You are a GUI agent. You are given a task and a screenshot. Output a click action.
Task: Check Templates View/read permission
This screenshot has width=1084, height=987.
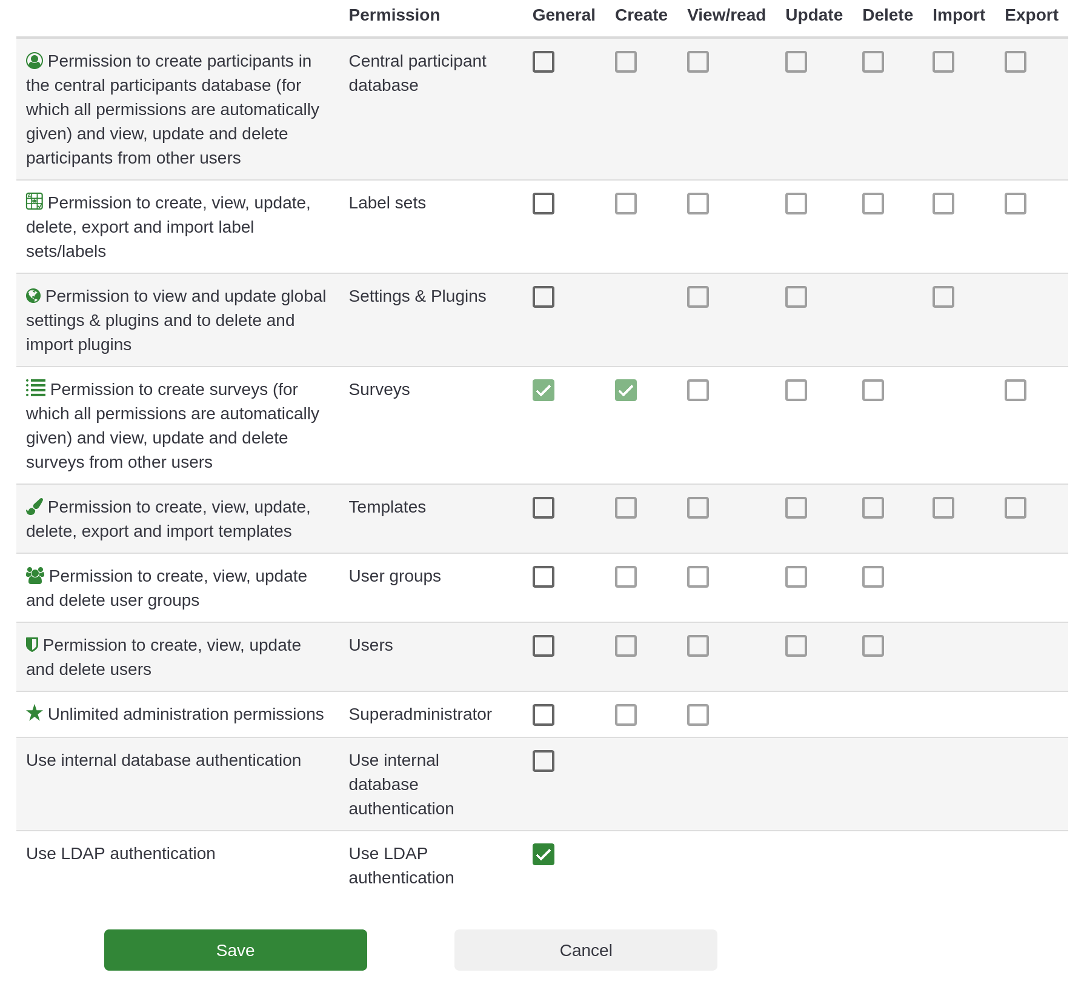(698, 508)
